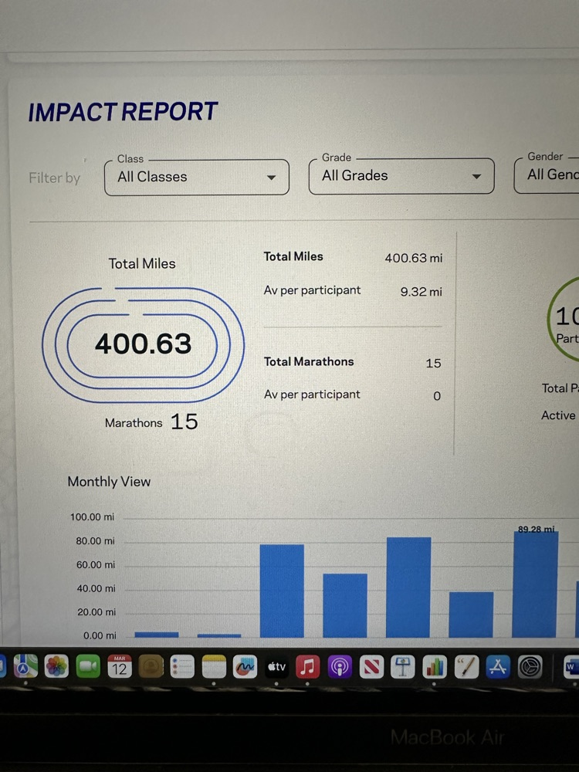579x772 pixels.
Task: Open Freeform from the dock
Action: click(x=245, y=666)
